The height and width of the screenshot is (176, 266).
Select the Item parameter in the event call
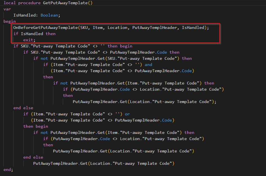tap(97, 28)
